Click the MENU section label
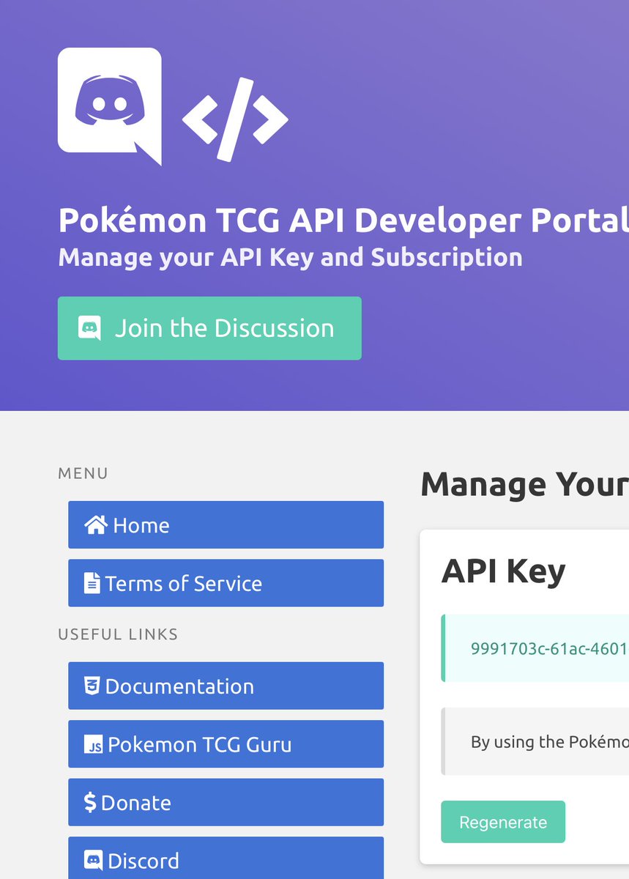629x879 pixels. pyautogui.click(x=83, y=474)
